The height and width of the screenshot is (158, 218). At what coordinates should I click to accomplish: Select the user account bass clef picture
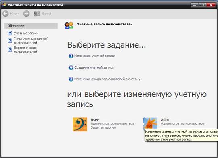[80, 124]
